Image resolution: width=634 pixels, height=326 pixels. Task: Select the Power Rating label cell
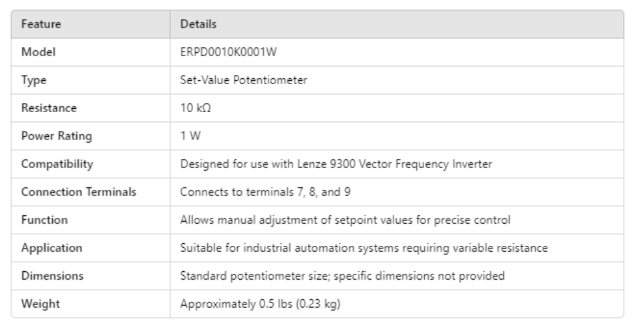[57, 136]
